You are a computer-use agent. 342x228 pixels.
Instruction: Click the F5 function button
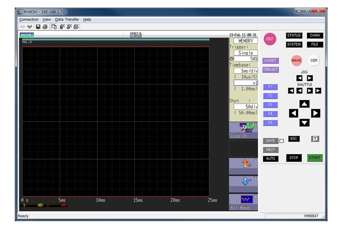(270, 123)
